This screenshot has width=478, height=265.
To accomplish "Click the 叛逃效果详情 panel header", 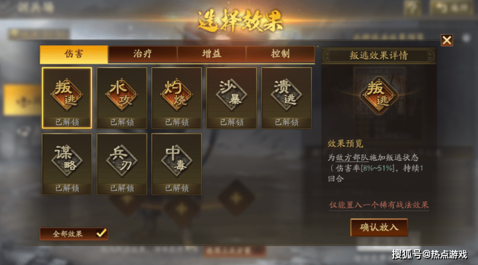I will point(379,55).
